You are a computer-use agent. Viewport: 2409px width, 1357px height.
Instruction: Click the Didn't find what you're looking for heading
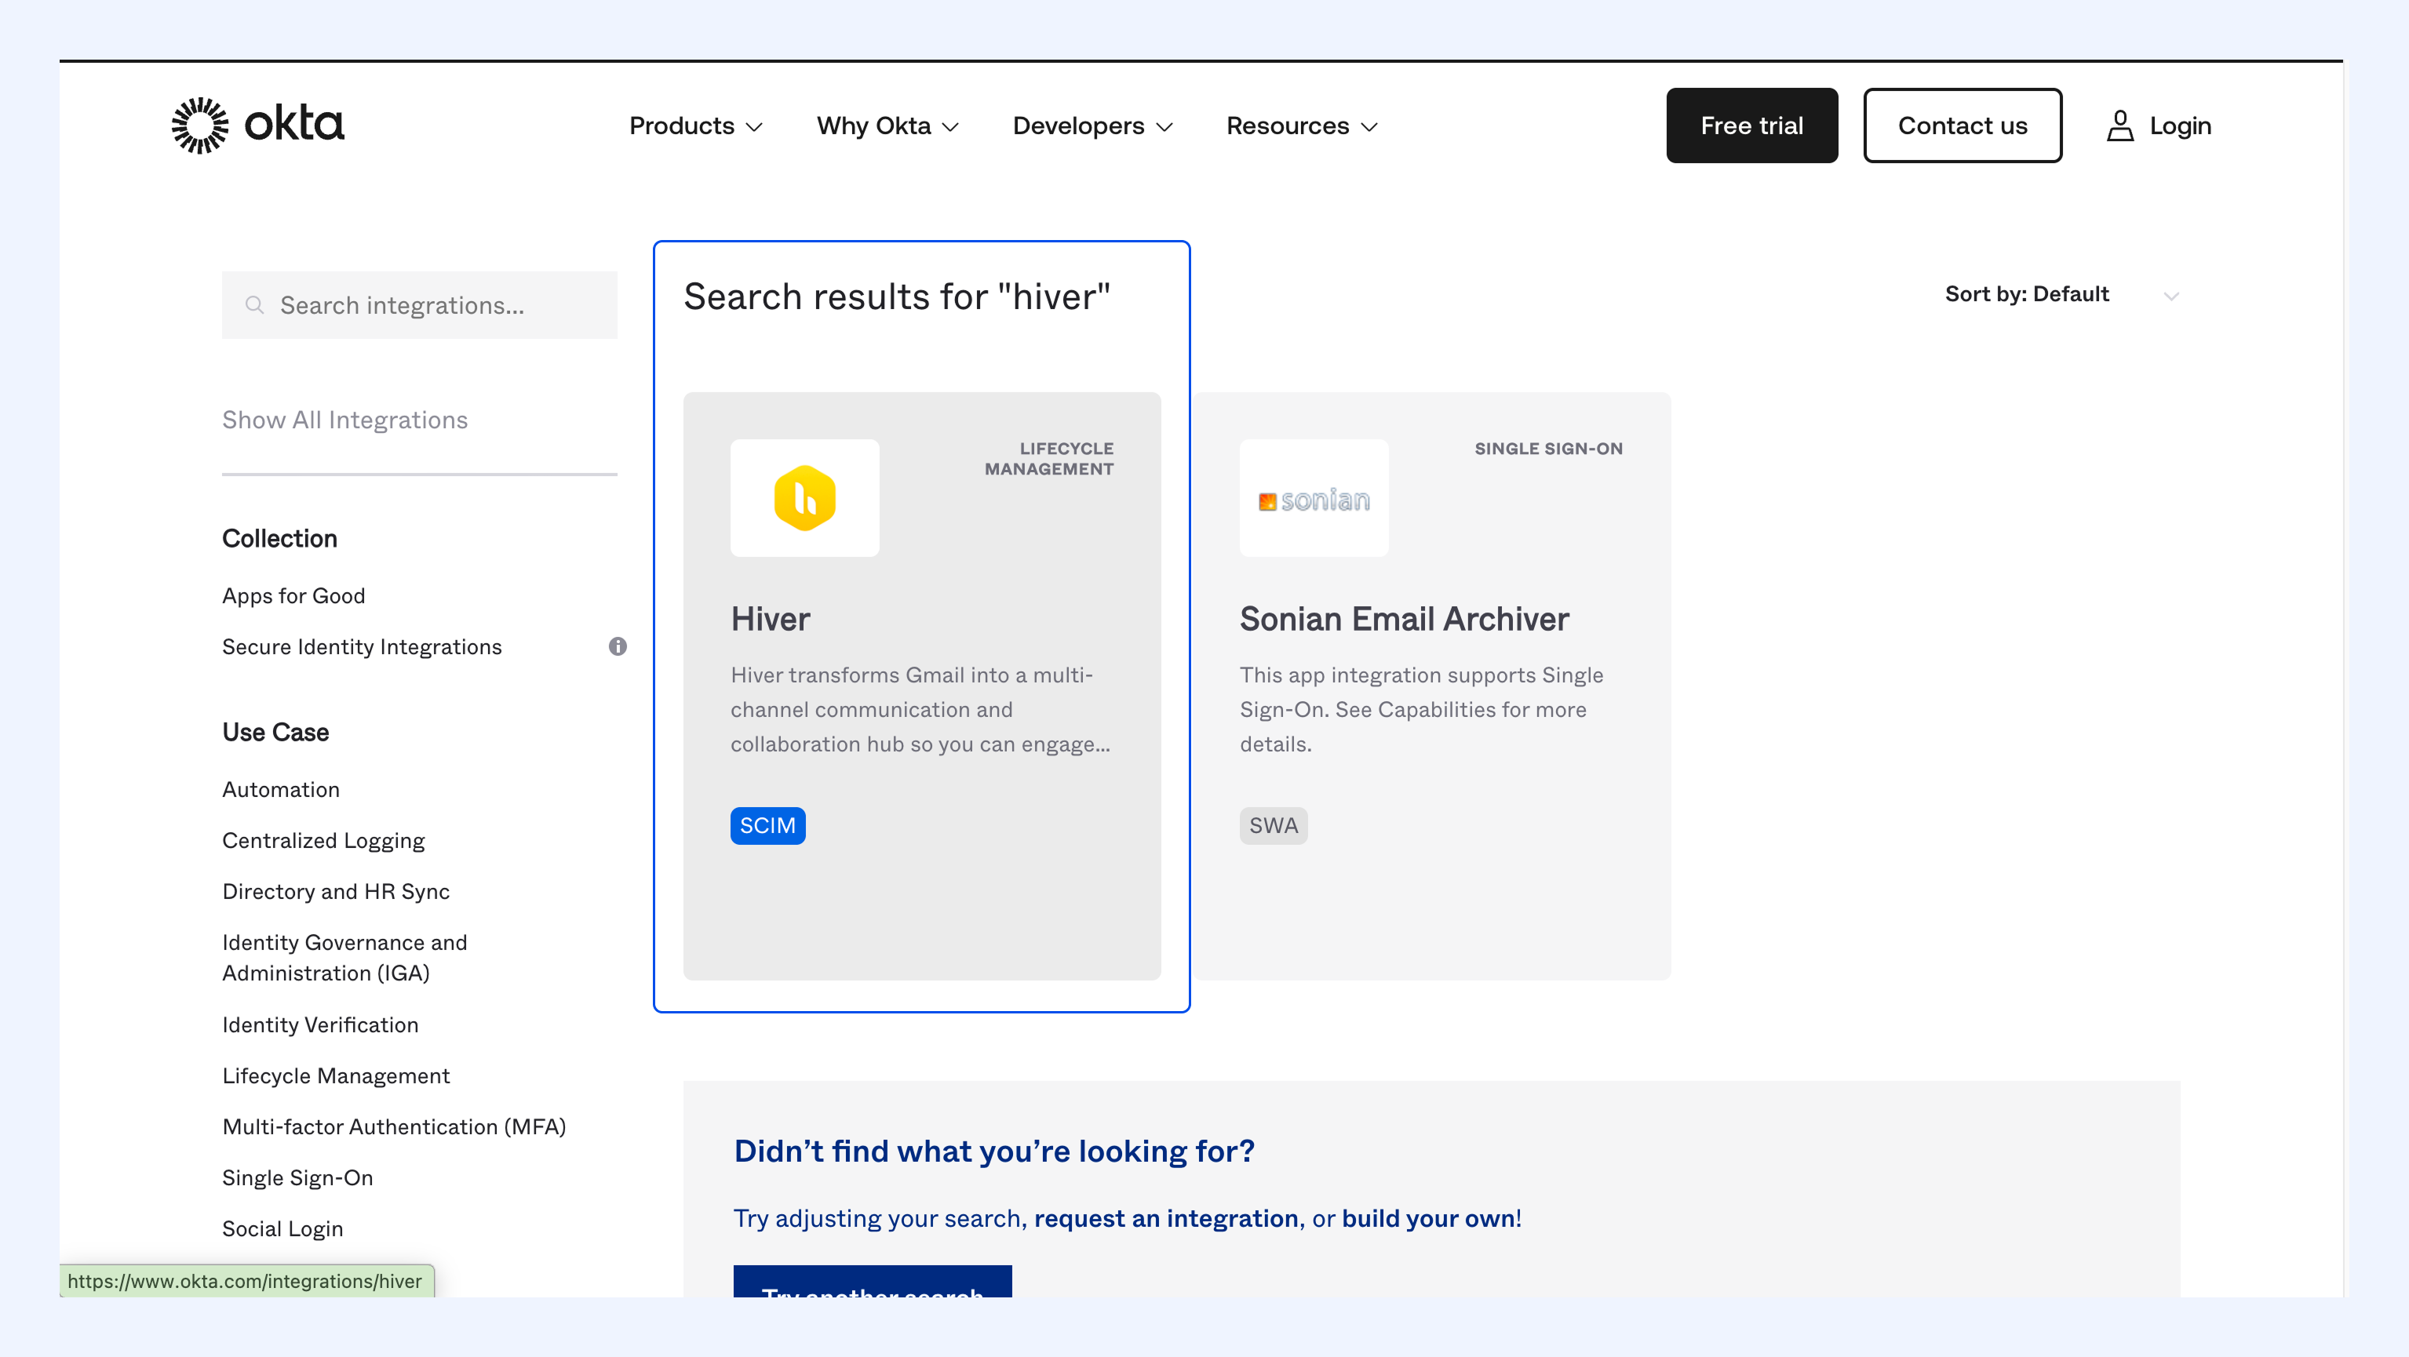click(994, 1151)
